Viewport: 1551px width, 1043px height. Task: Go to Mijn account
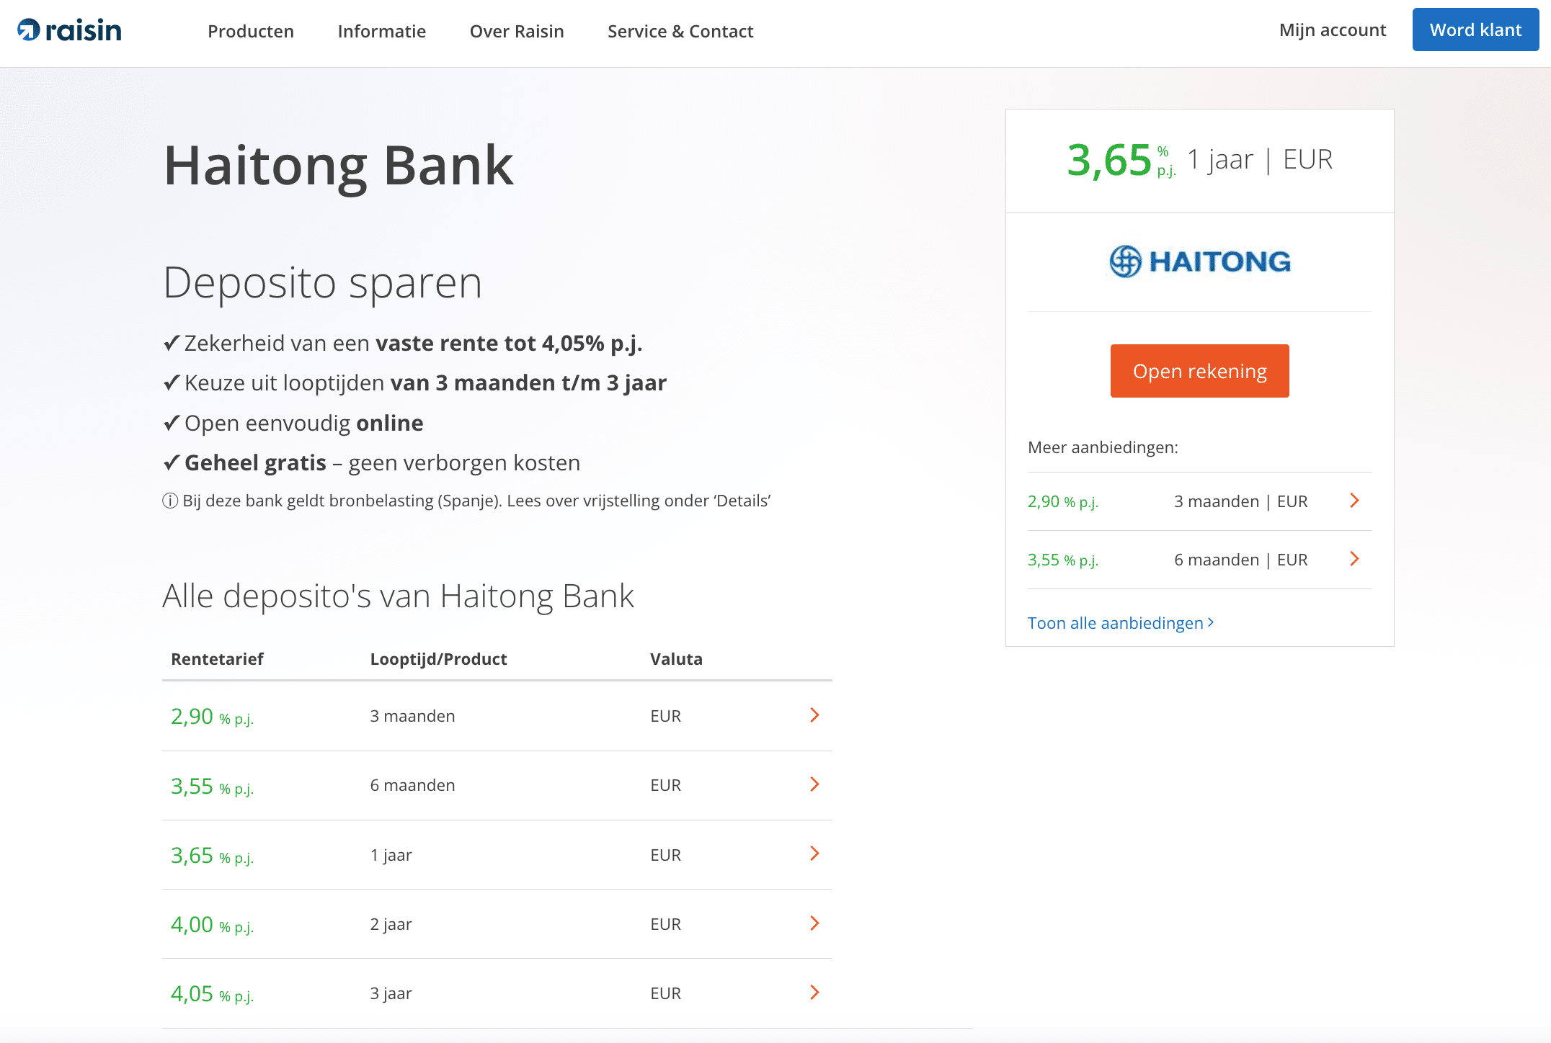1333,30
